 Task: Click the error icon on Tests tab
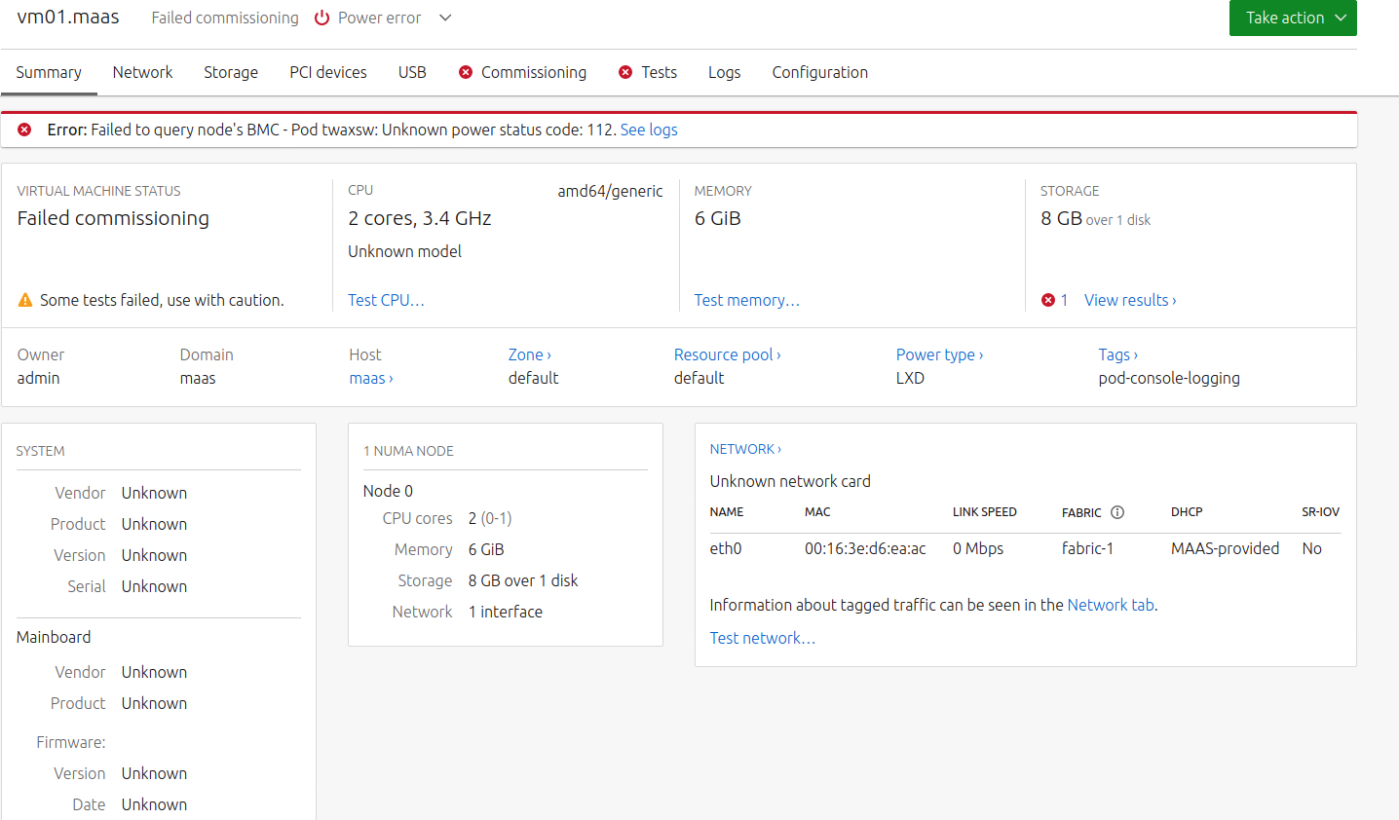(x=625, y=72)
